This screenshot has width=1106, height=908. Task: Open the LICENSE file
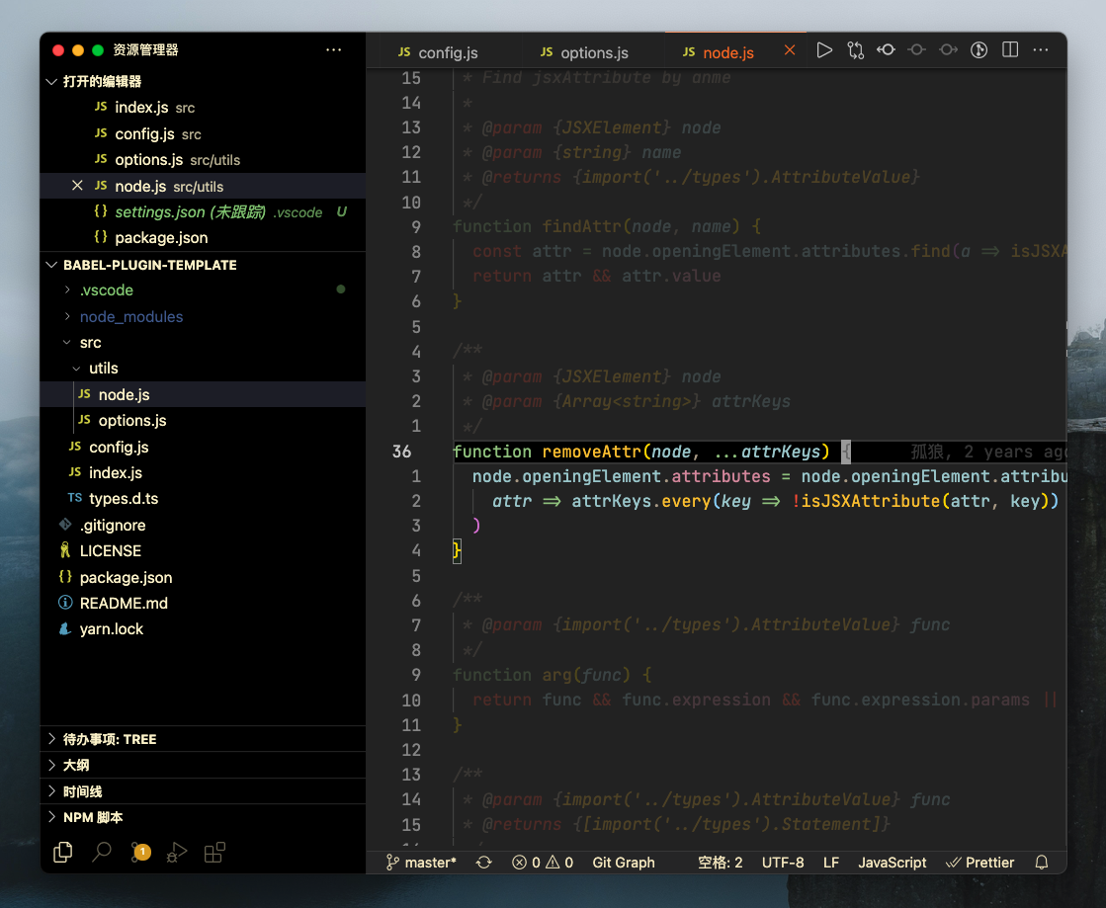tap(204, 550)
